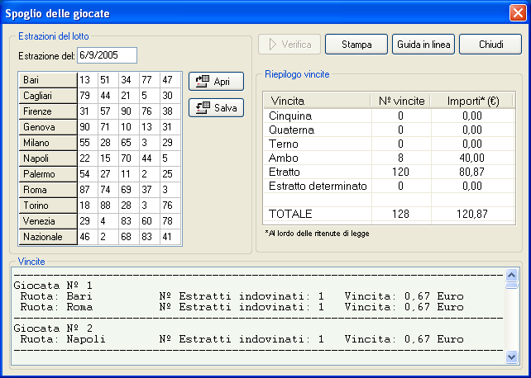Screen dimensions: 531x378
Task: Click cell 79 in Cagliari row
Action: point(88,96)
